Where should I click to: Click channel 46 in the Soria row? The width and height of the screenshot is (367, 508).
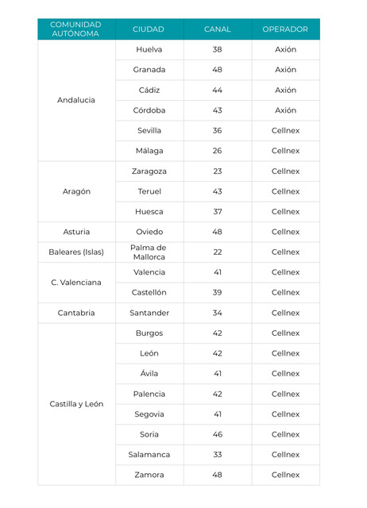[218, 434]
